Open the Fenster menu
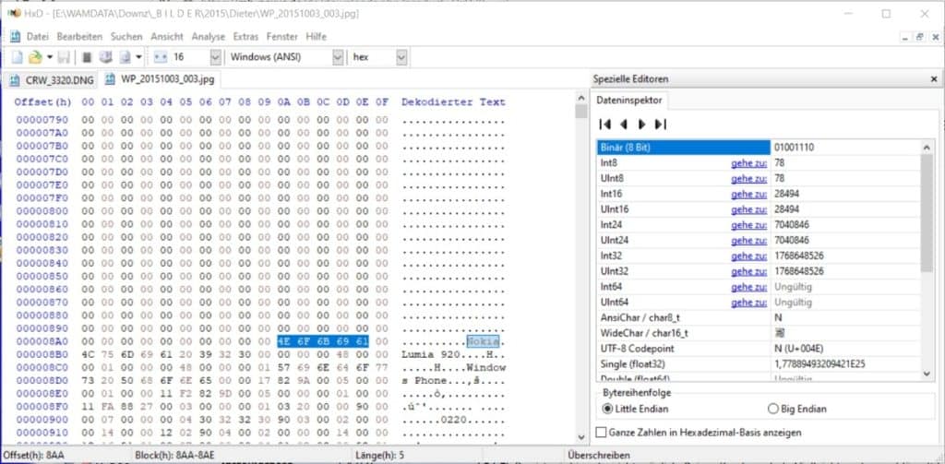Image resolution: width=945 pixels, height=464 pixels. coord(282,37)
